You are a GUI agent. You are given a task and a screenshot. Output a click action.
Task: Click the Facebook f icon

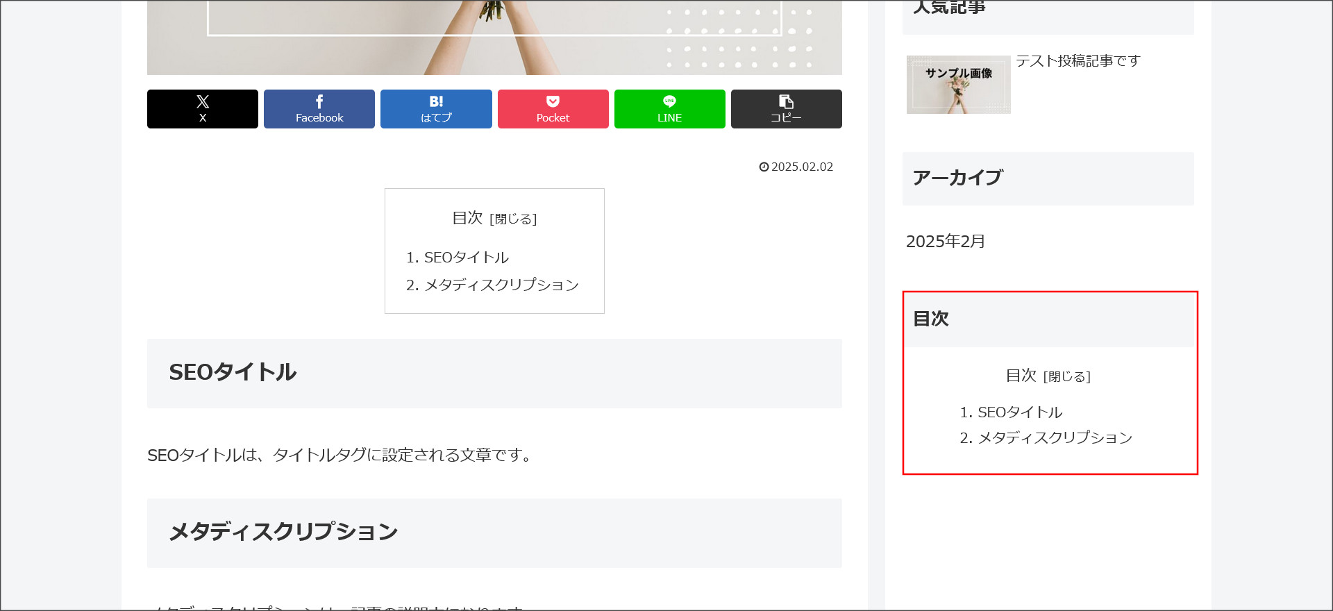[319, 101]
